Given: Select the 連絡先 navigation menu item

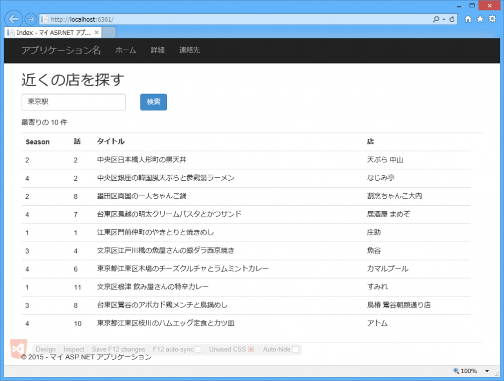Looking at the screenshot, I should click(x=189, y=50).
